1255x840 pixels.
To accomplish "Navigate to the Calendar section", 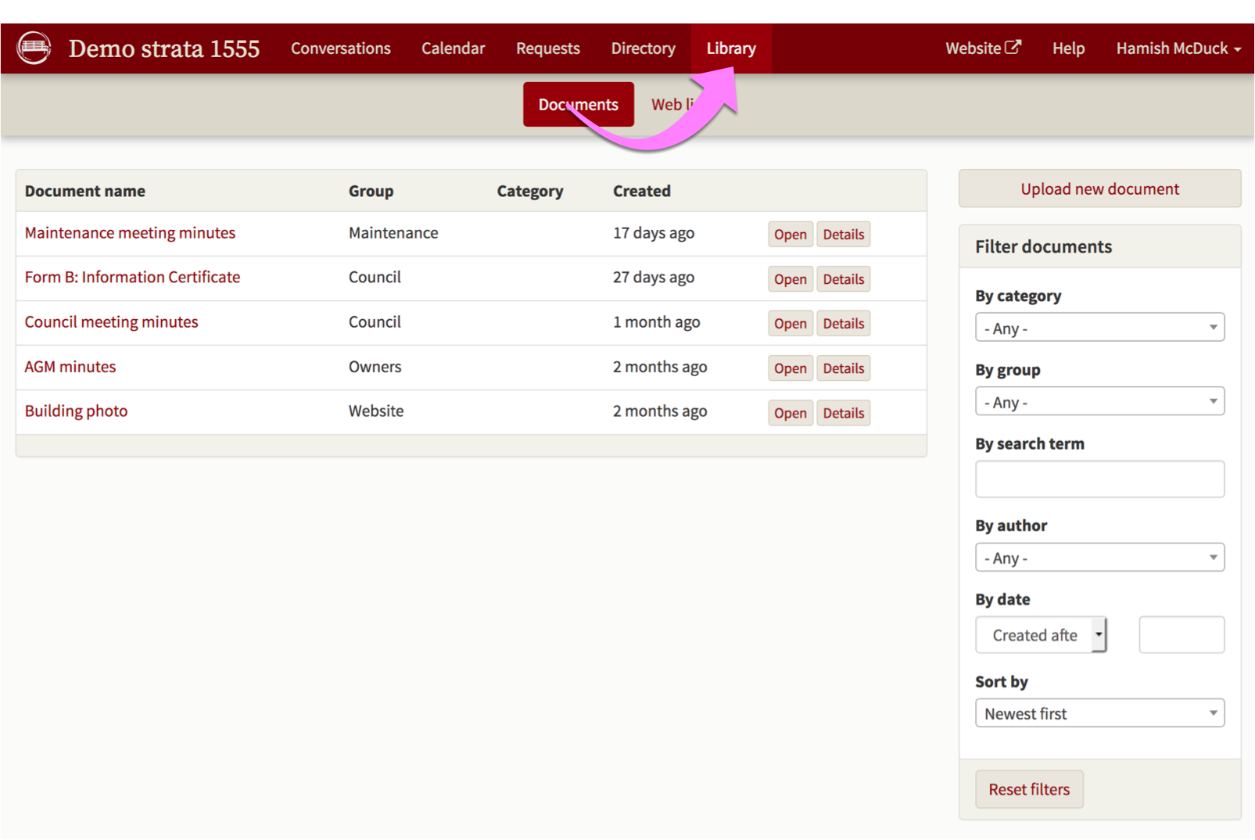I will (x=453, y=48).
